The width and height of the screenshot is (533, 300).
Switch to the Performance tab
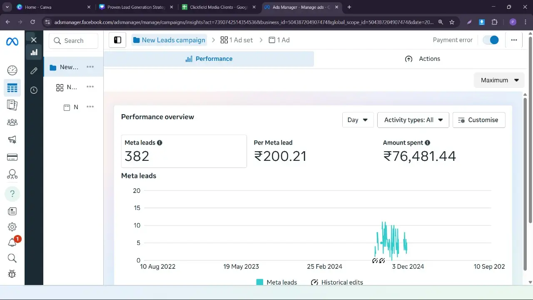[209, 59]
